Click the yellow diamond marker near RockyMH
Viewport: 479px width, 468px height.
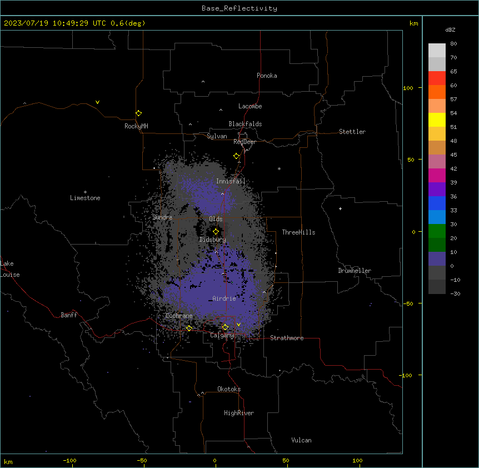pyautogui.click(x=139, y=113)
